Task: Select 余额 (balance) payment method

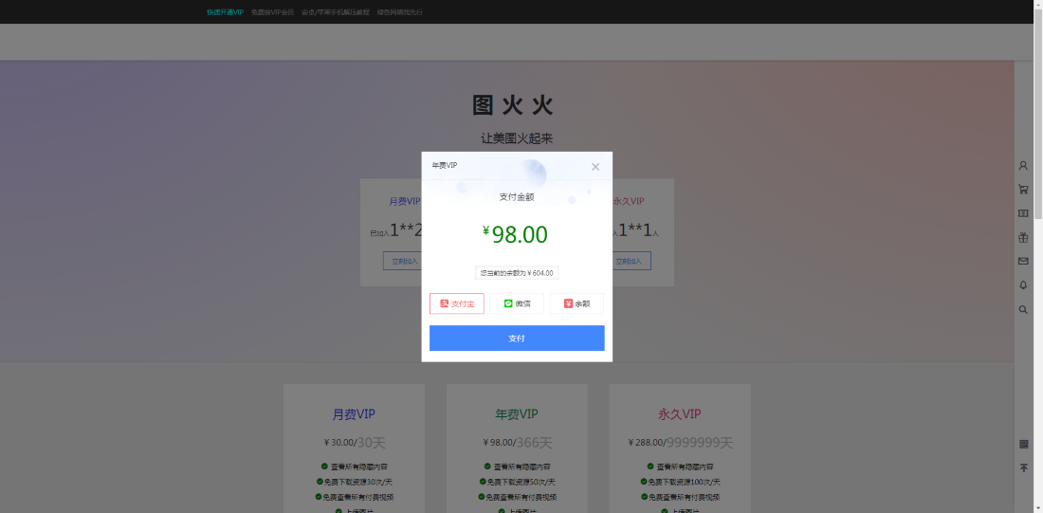Action: [576, 303]
